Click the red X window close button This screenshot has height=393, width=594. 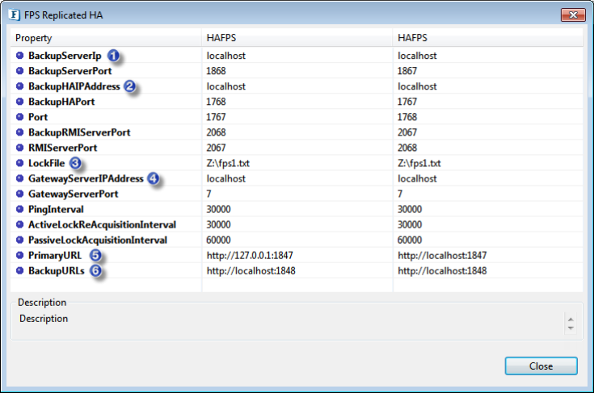(x=573, y=15)
